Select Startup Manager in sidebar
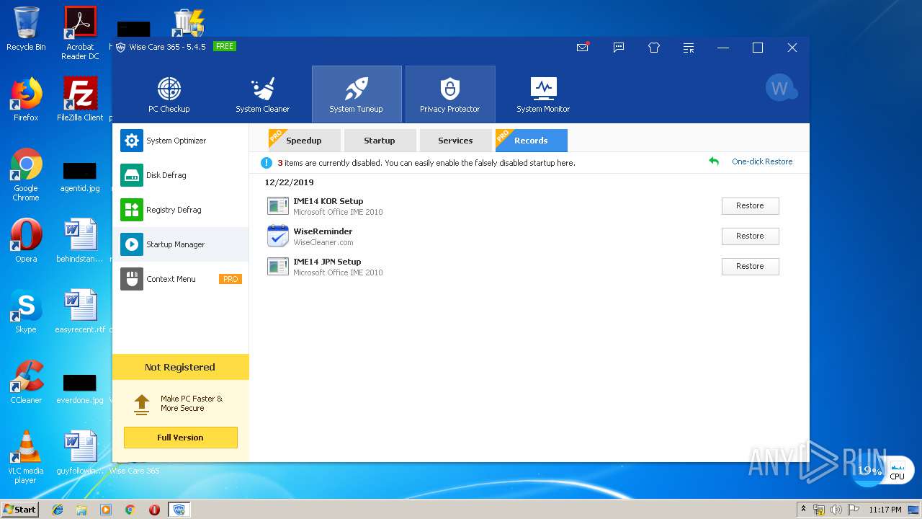The height and width of the screenshot is (519, 922). click(181, 244)
